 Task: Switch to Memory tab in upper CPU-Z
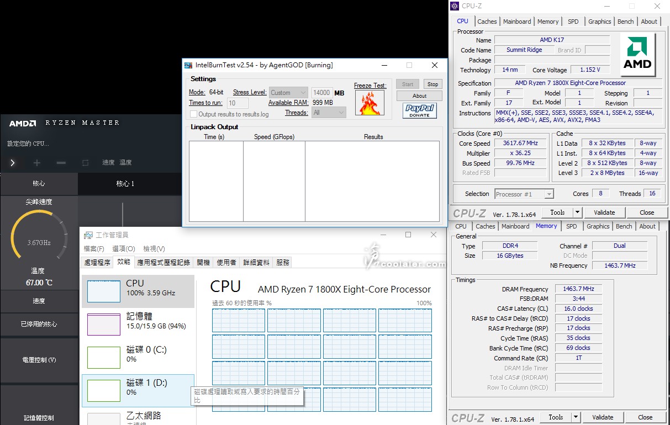[x=548, y=22]
